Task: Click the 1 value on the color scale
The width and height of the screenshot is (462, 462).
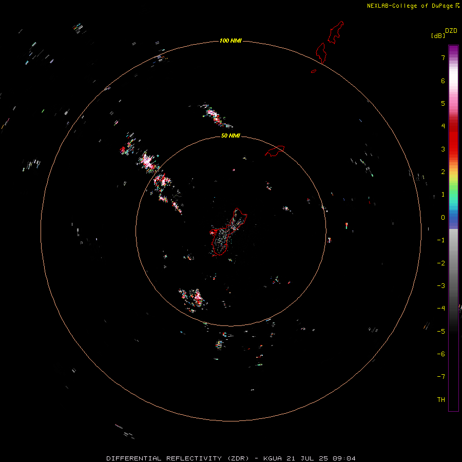Action: 443,195
